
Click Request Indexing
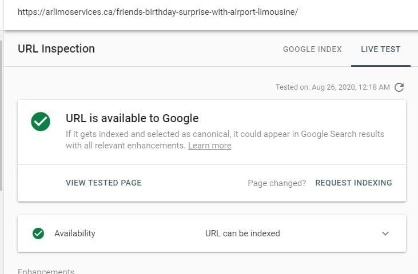tap(353, 183)
